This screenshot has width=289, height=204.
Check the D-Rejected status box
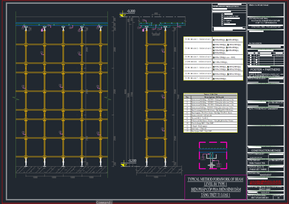pyautogui.click(x=222, y=20)
